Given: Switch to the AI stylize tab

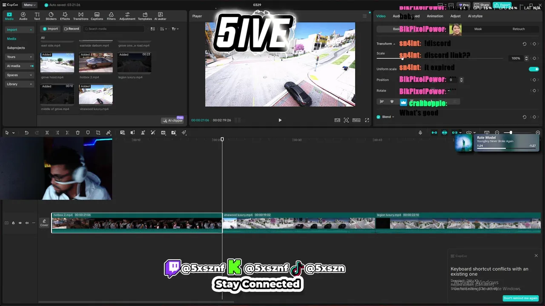Looking at the screenshot, I should (x=475, y=16).
